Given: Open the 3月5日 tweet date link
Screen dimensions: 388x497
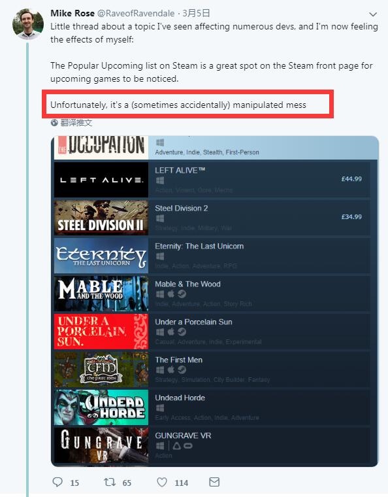Looking at the screenshot, I should tap(196, 13).
